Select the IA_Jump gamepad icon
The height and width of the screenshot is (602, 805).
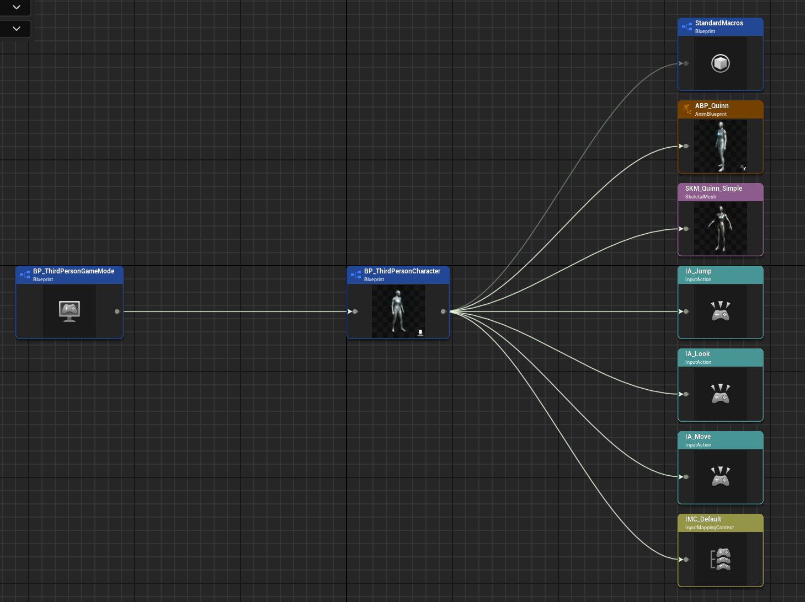coord(721,311)
